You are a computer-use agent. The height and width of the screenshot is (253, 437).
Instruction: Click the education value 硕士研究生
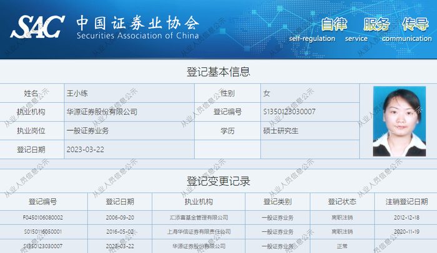tap(281, 130)
